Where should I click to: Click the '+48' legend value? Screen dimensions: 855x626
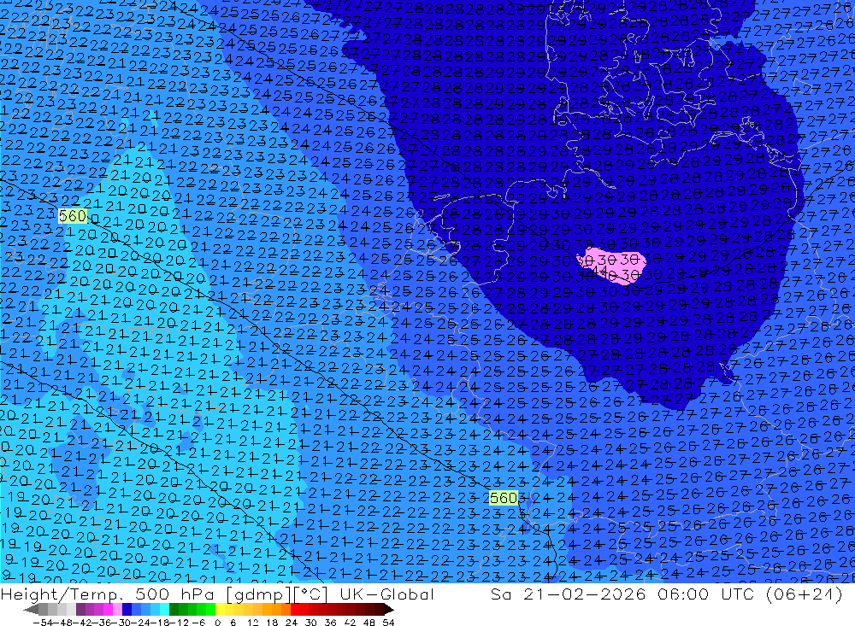coord(369,623)
